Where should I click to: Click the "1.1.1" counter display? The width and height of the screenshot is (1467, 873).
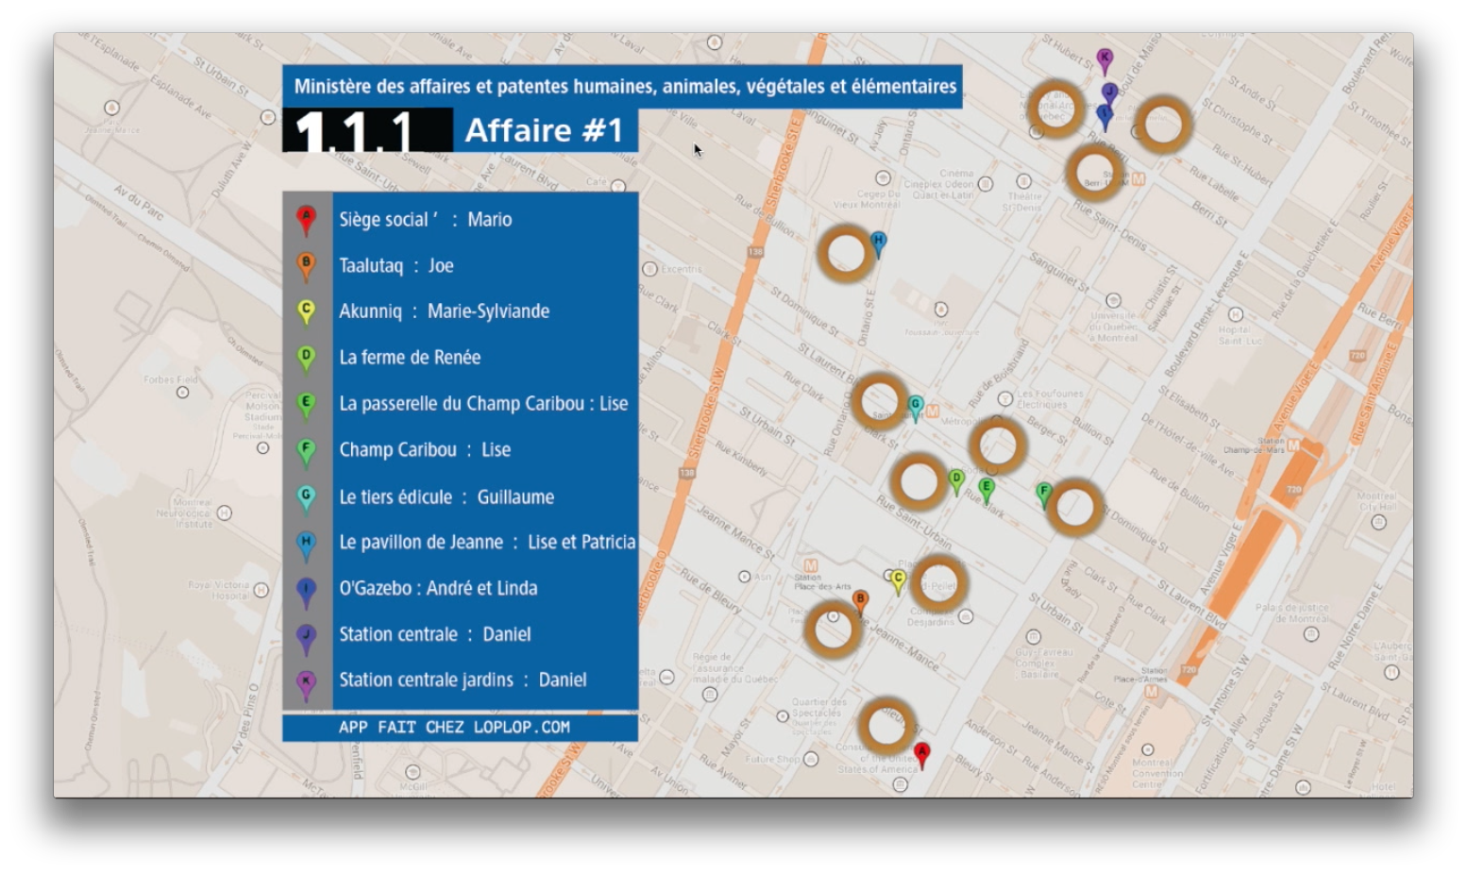(354, 131)
